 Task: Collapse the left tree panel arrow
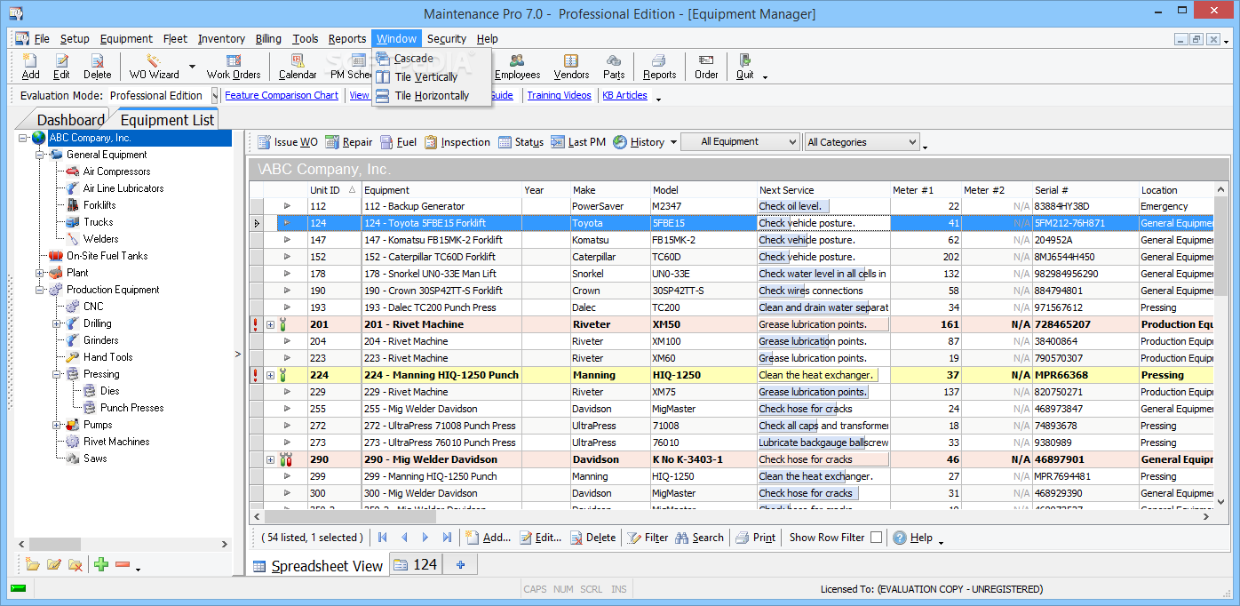(x=238, y=355)
